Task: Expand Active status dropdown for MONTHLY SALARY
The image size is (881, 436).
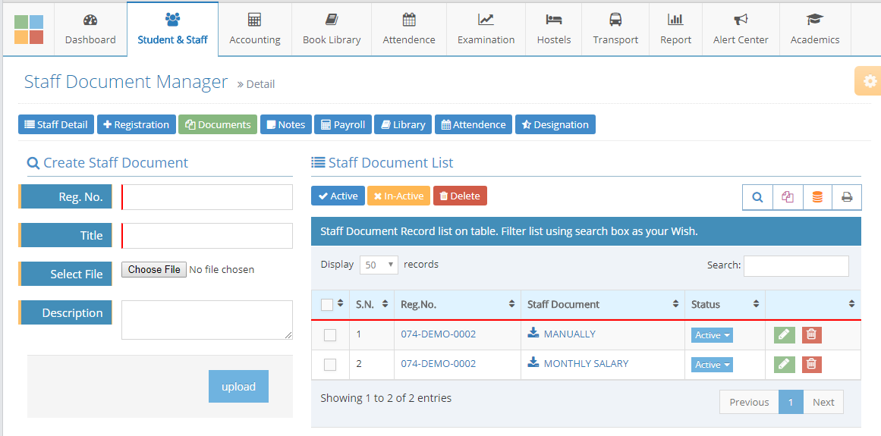Action: coord(712,365)
